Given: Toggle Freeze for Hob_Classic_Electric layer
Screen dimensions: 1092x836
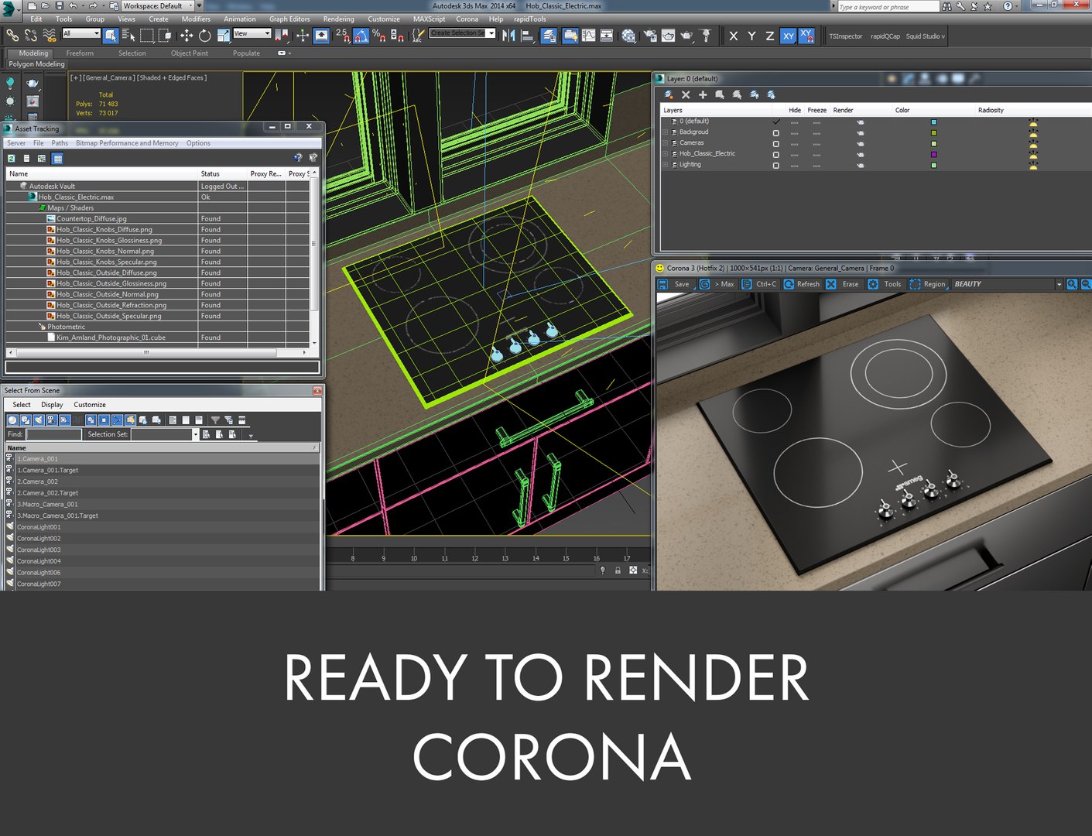Looking at the screenshot, I should point(816,154).
